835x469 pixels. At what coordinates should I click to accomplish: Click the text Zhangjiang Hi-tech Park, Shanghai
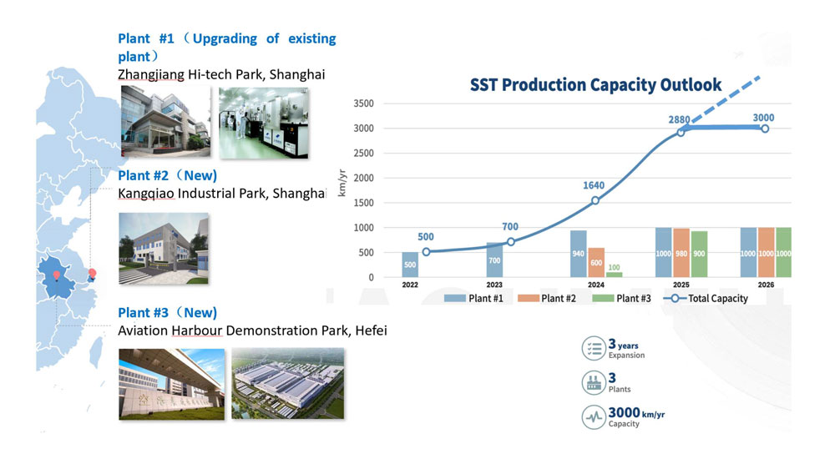point(221,74)
